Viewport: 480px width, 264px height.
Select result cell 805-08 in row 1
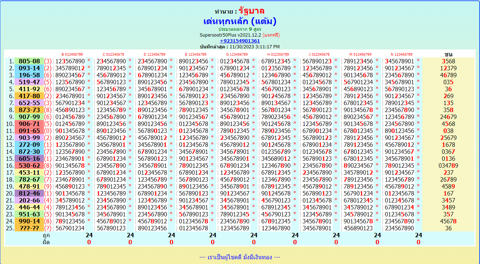click(x=29, y=61)
